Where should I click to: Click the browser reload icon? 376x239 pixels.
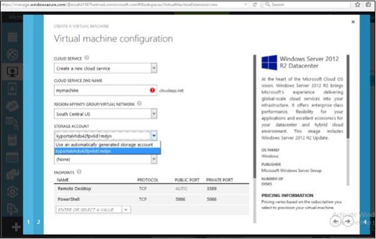[x=254, y=4]
